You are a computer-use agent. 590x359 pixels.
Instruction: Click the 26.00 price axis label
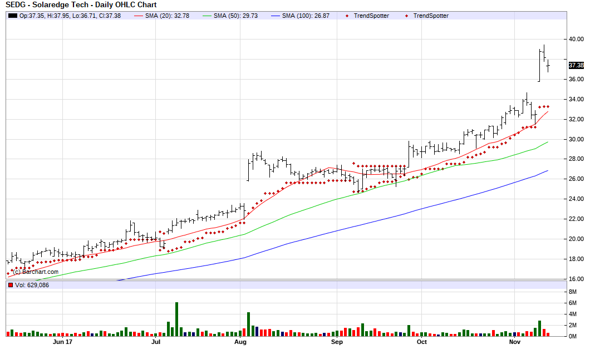(576, 179)
